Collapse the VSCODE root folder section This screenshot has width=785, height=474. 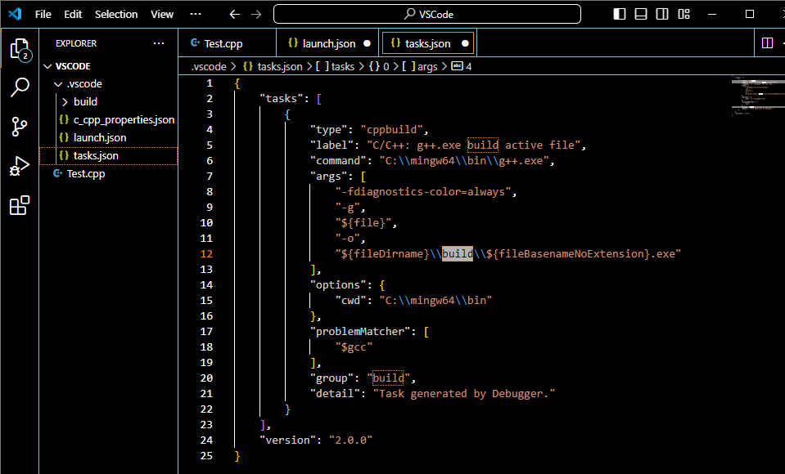(x=109, y=66)
